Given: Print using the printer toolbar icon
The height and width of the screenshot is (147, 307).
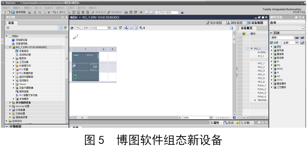Looking at the screenshot, I should point(29,12).
